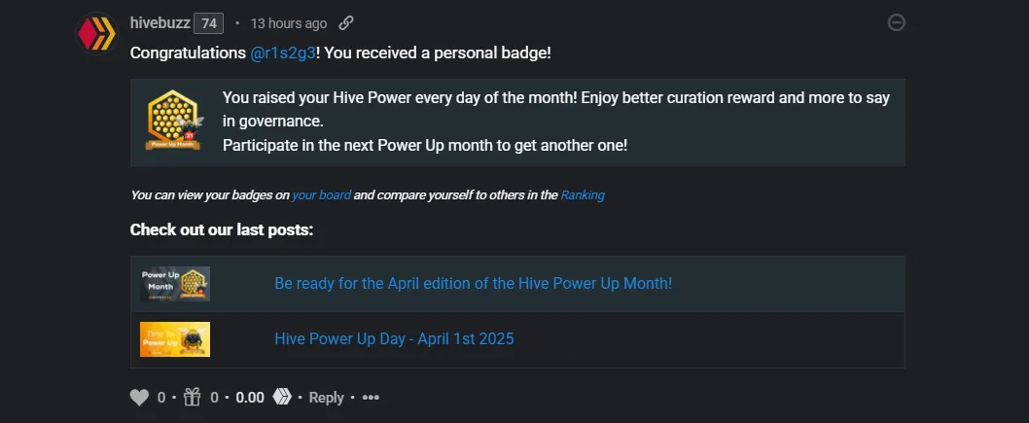Send a tip using the gift icon
The height and width of the screenshot is (423, 1029).
click(192, 397)
